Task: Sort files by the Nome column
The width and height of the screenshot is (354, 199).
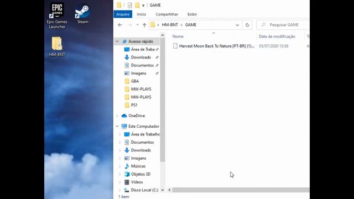Action: point(178,36)
